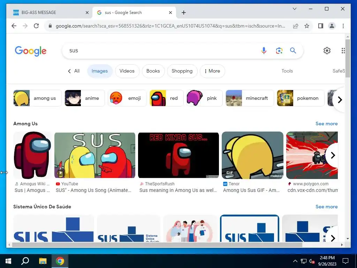357x268 pixels.
Task: Open a new tab with plus button
Action: coord(184,13)
